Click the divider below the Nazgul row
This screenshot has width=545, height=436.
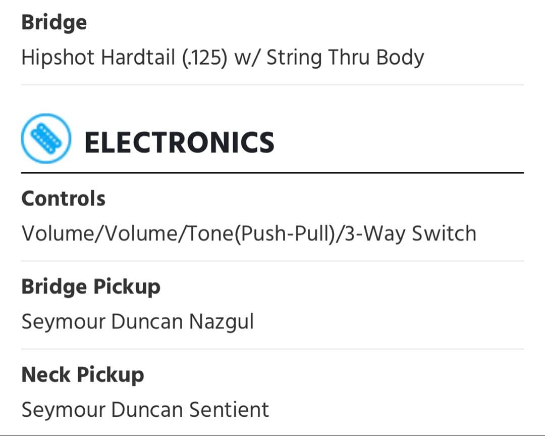(x=272, y=349)
